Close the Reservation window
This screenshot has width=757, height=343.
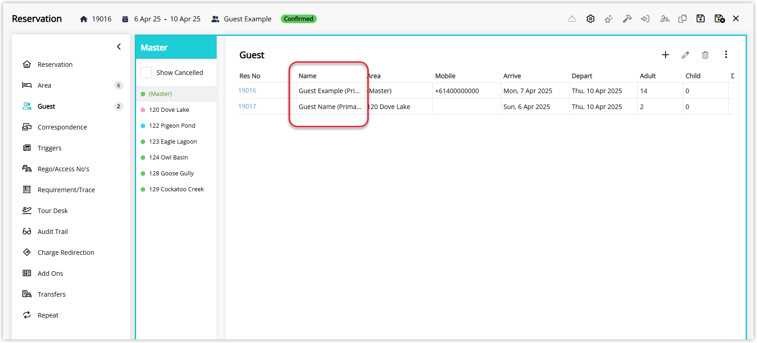coord(736,19)
